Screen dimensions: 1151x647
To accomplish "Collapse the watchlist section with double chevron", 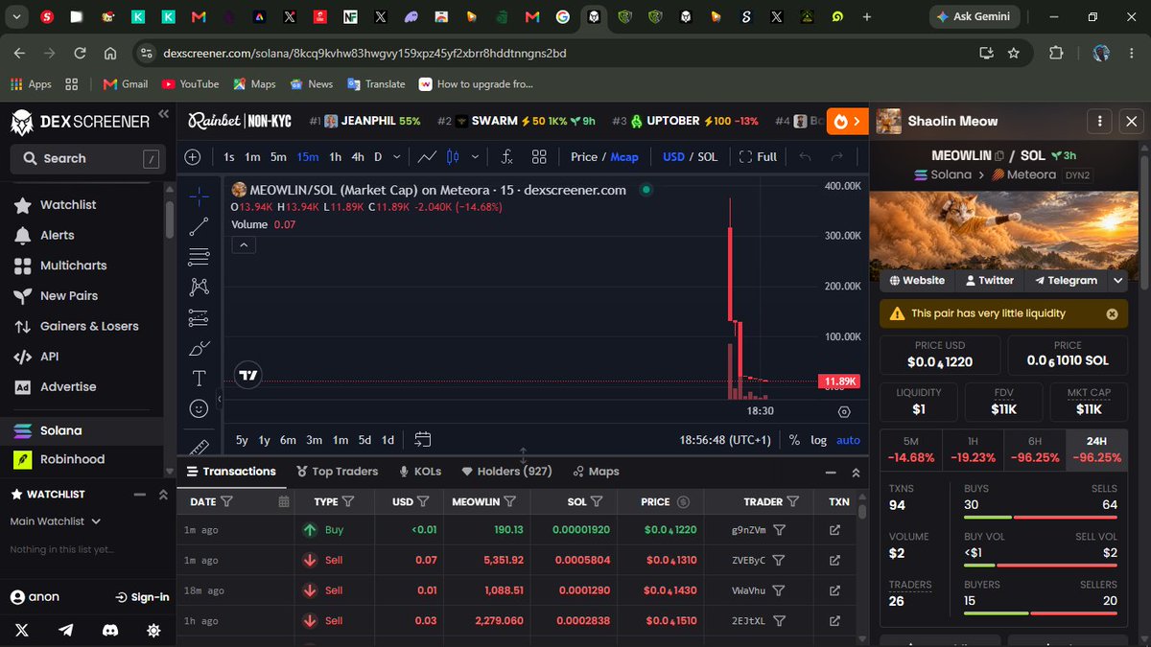I will click(x=163, y=495).
